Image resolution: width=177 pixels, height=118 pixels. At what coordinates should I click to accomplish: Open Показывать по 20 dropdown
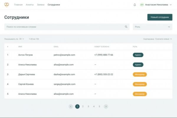[x=14, y=39]
